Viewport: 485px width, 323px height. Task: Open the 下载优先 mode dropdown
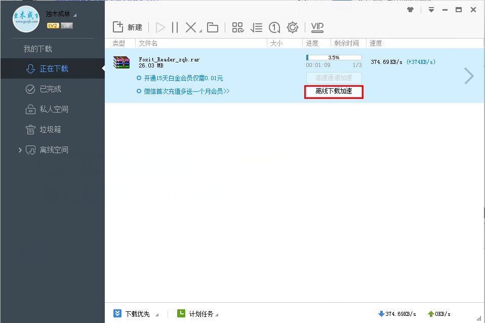pyautogui.click(x=138, y=313)
